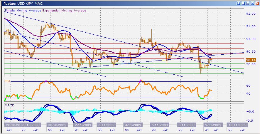
Task: Click the Simple_Moving_Average legend label
Action: [x=23, y=11]
